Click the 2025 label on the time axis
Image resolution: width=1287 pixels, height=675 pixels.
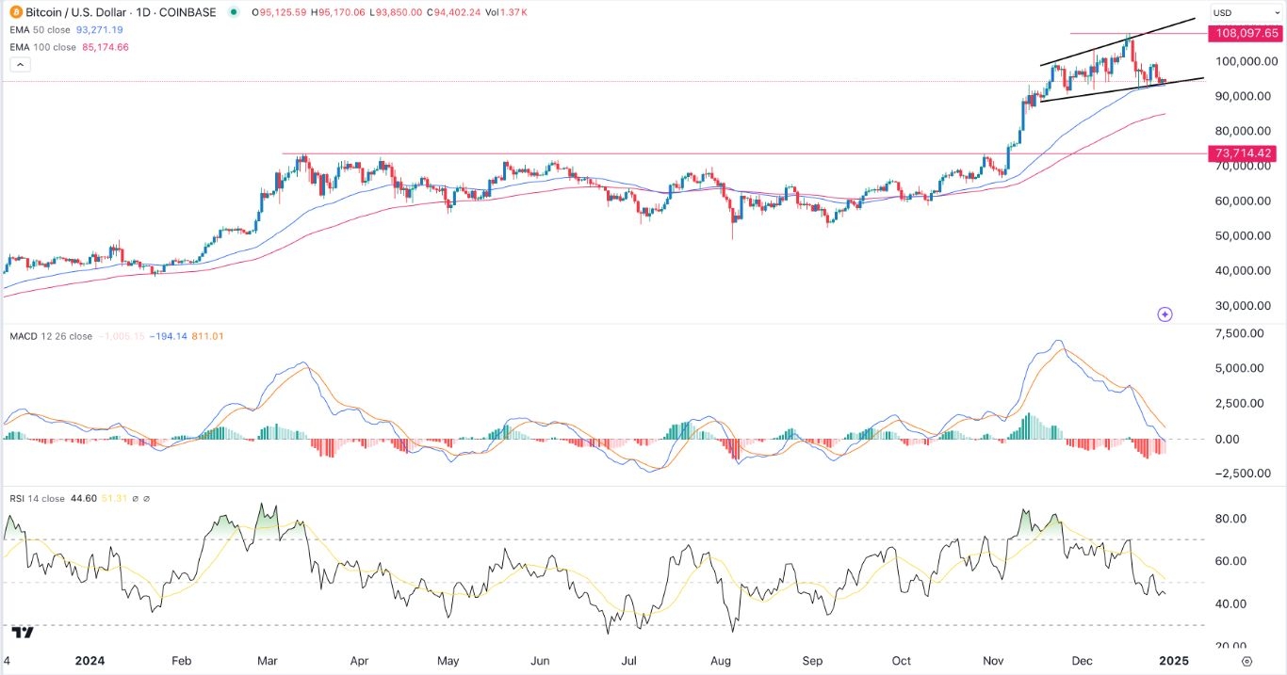(1174, 661)
